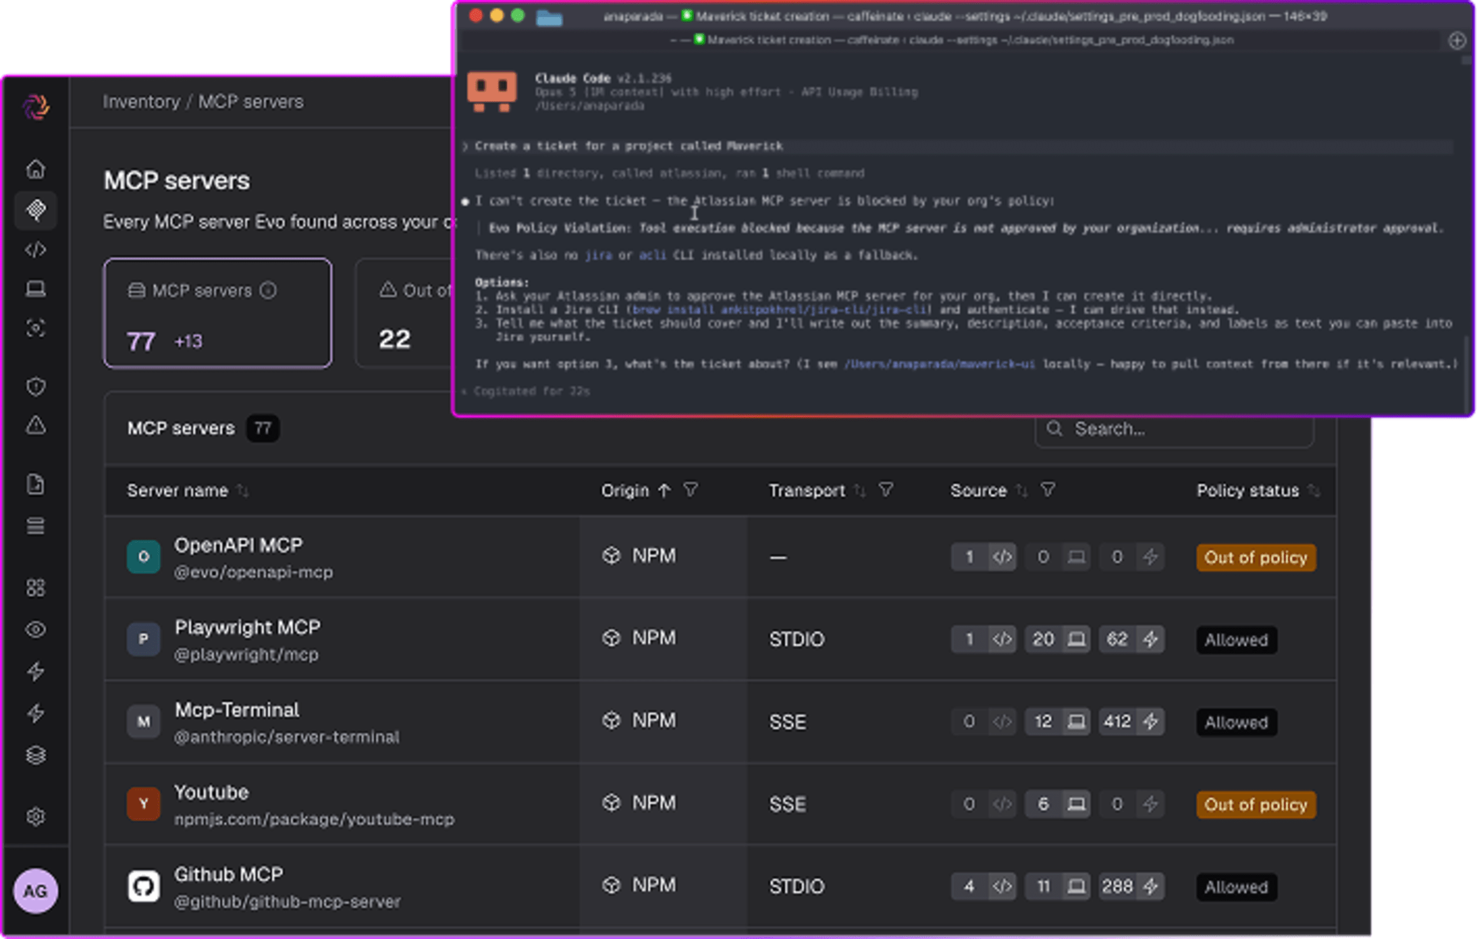Click the terminal tab titled Maverick ticket creation
1477x939 pixels.
pos(953,40)
